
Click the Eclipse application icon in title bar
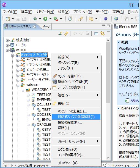coord(4,5)
